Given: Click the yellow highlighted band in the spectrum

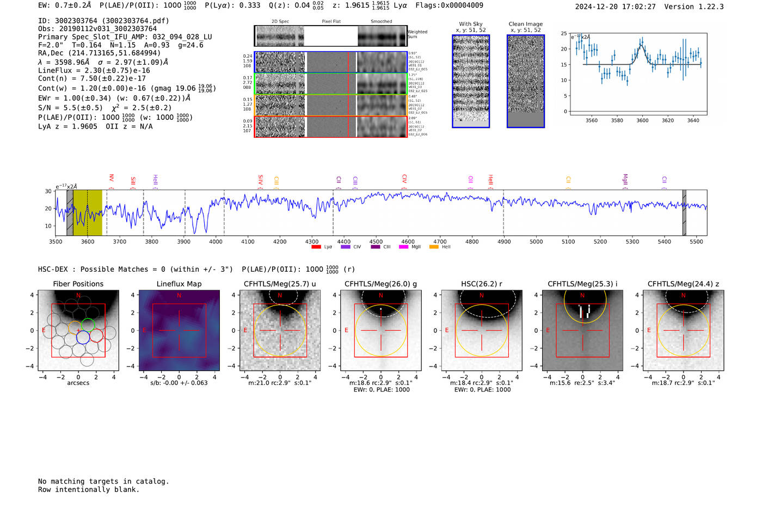Looking at the screenshot, I should (88, 213).
